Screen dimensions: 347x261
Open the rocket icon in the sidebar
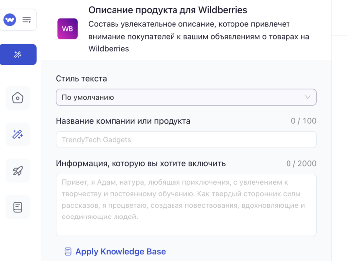[18, 171]
